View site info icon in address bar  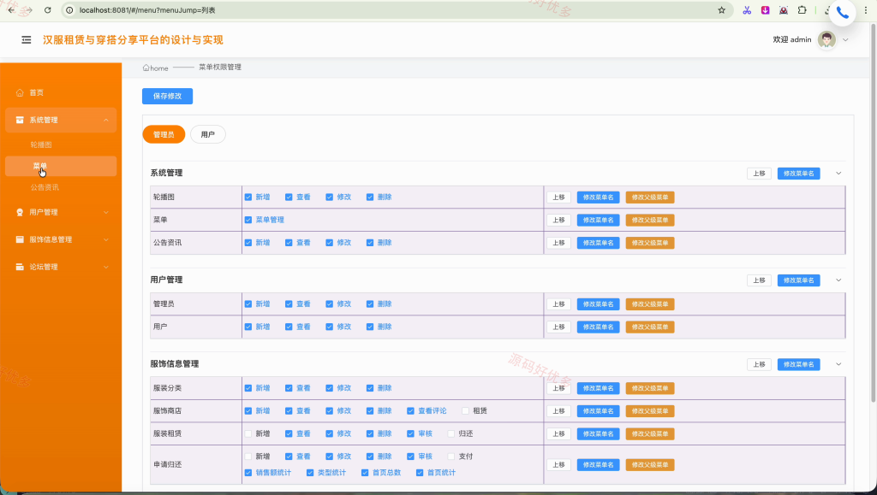click(x=69, y=10)
